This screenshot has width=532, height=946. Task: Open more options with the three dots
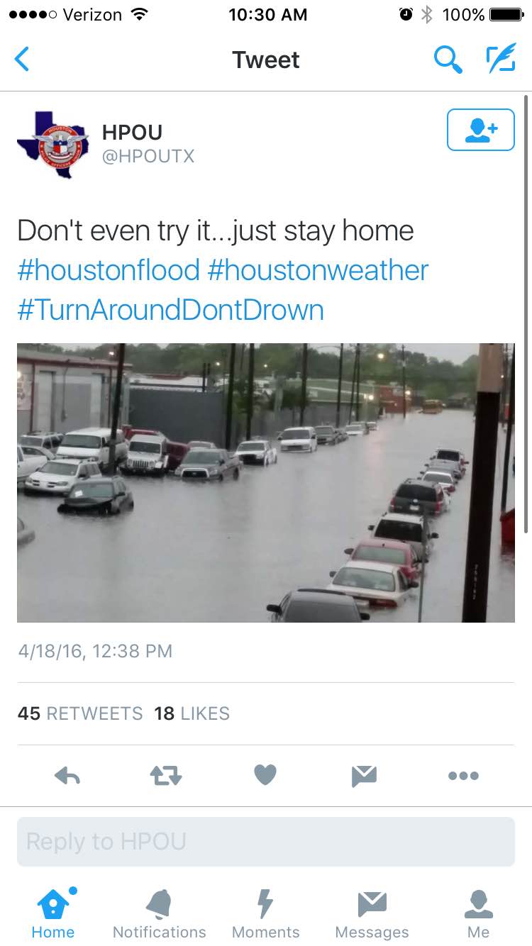pos(463,776)
